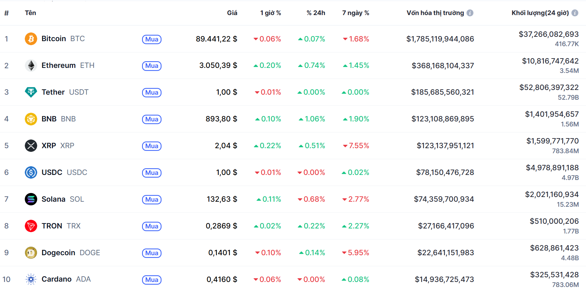Click the Mua button for TRON

[152, 226]
